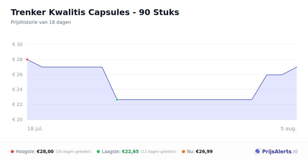
Task: Click the Prijshistorie van 18 dagen subtitle
Action: coord(41,22)
